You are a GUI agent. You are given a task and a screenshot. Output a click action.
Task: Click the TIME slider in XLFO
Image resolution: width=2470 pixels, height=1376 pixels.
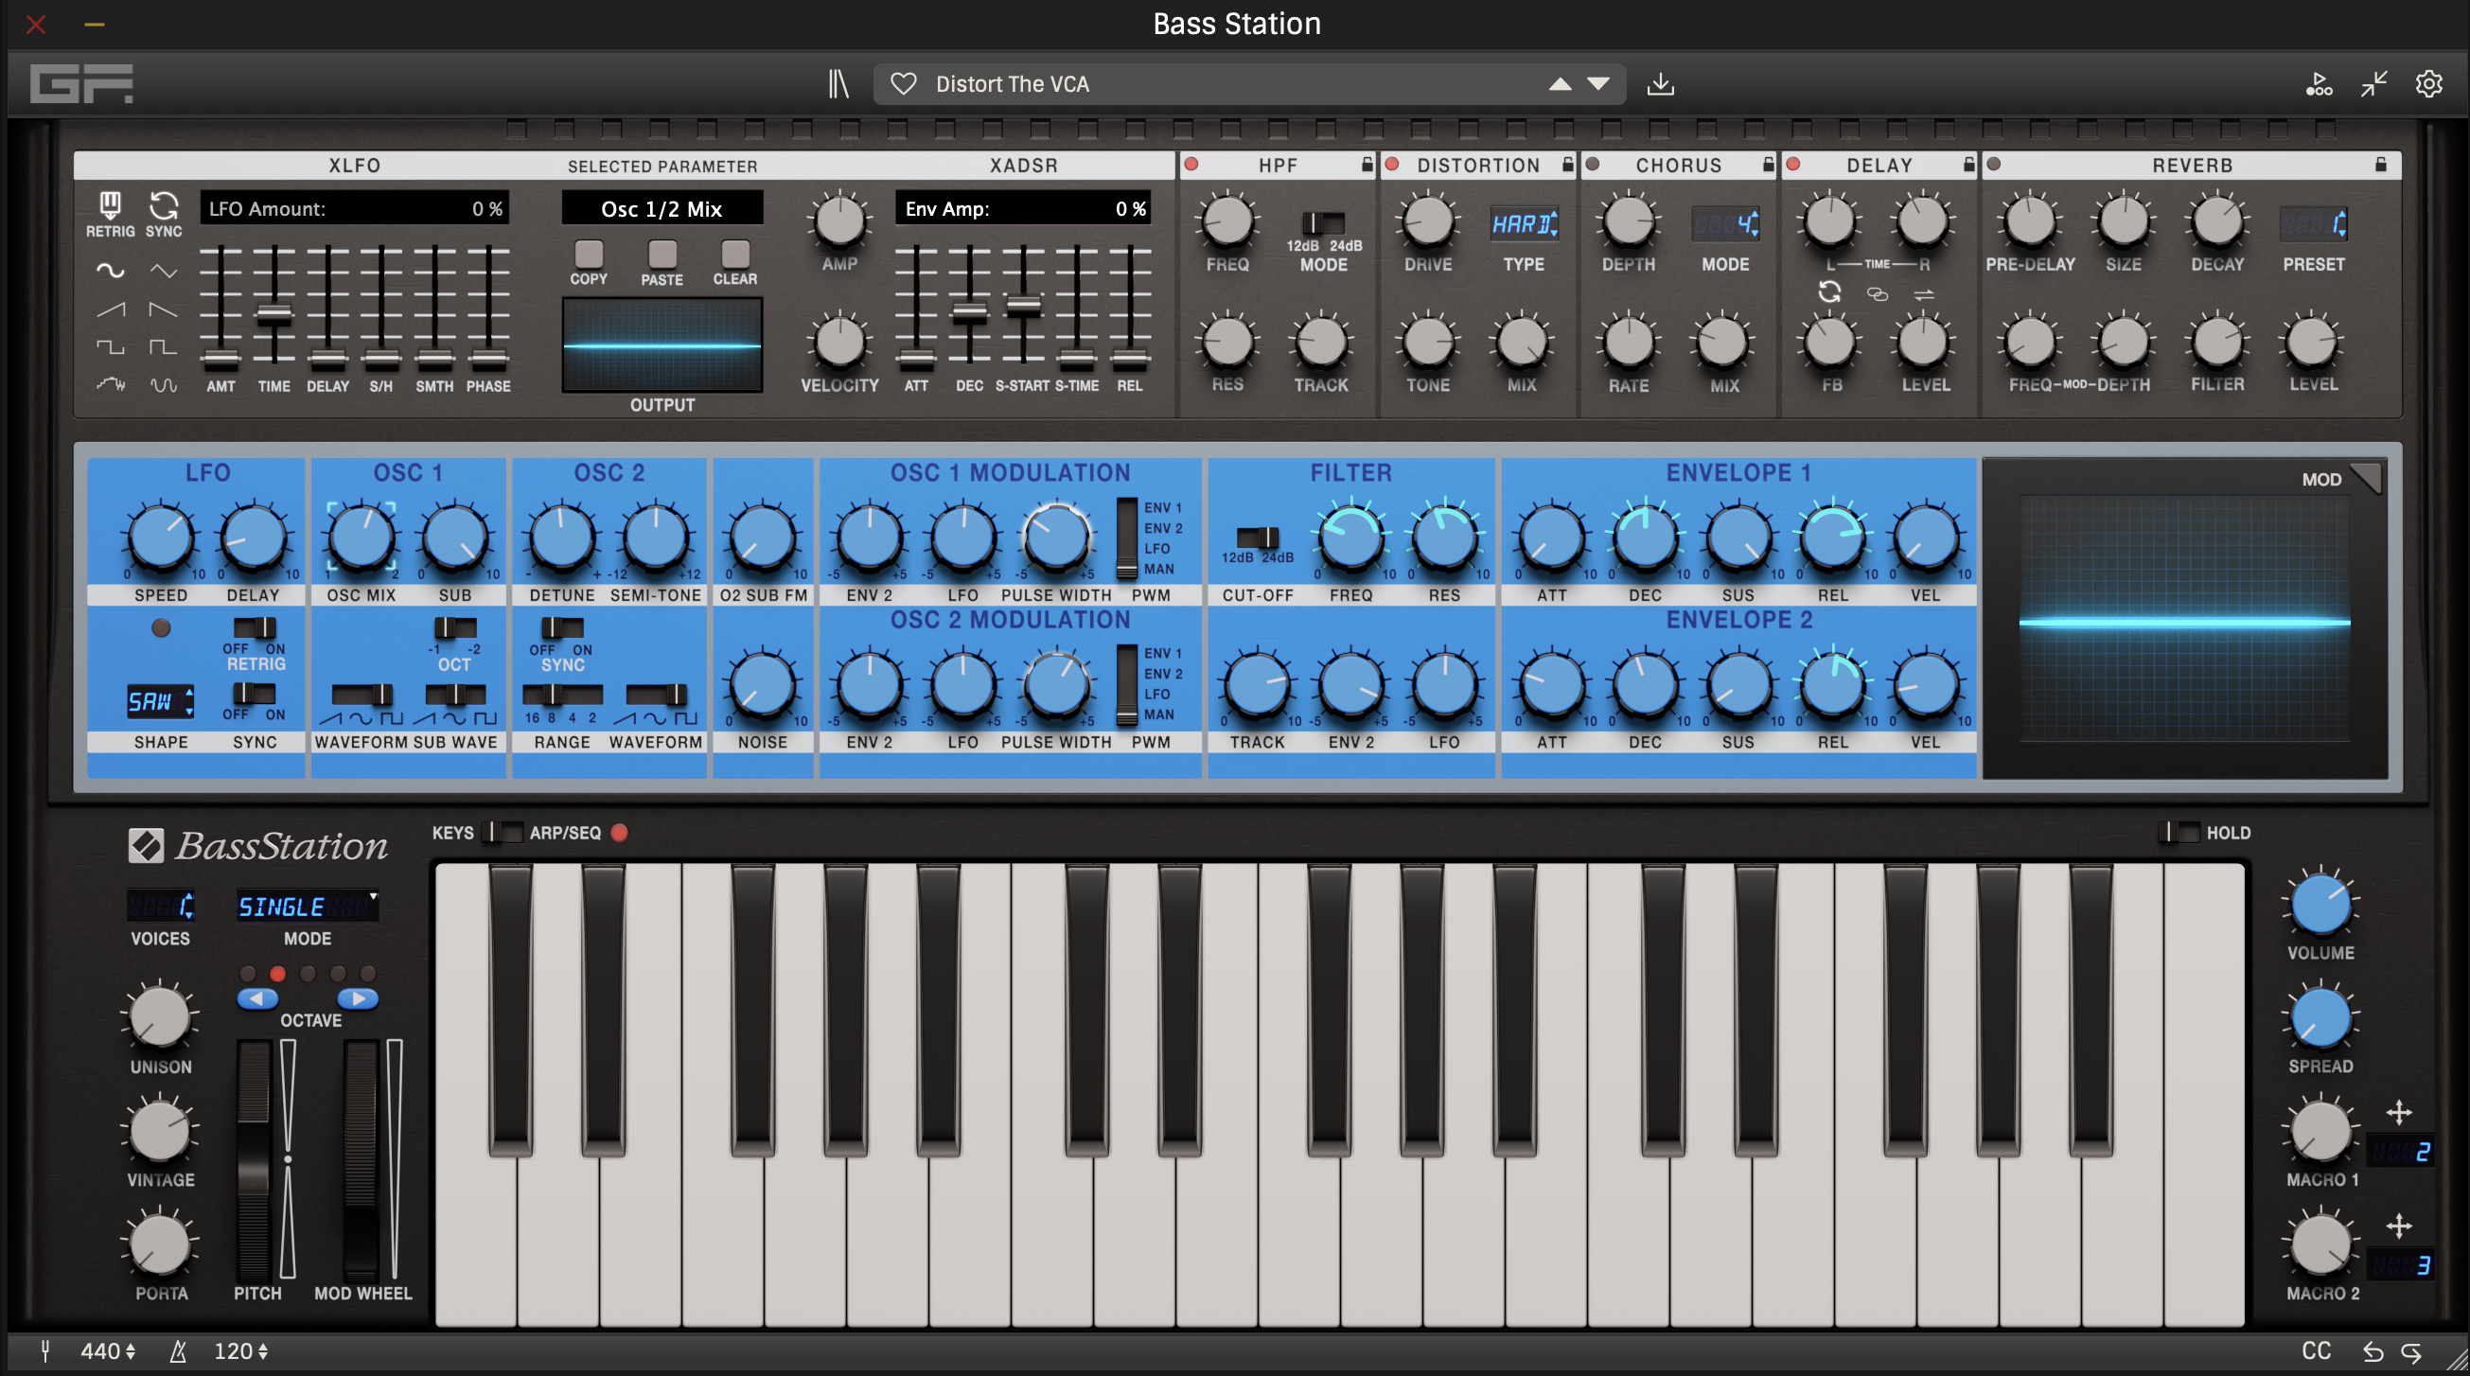point(274,314)
